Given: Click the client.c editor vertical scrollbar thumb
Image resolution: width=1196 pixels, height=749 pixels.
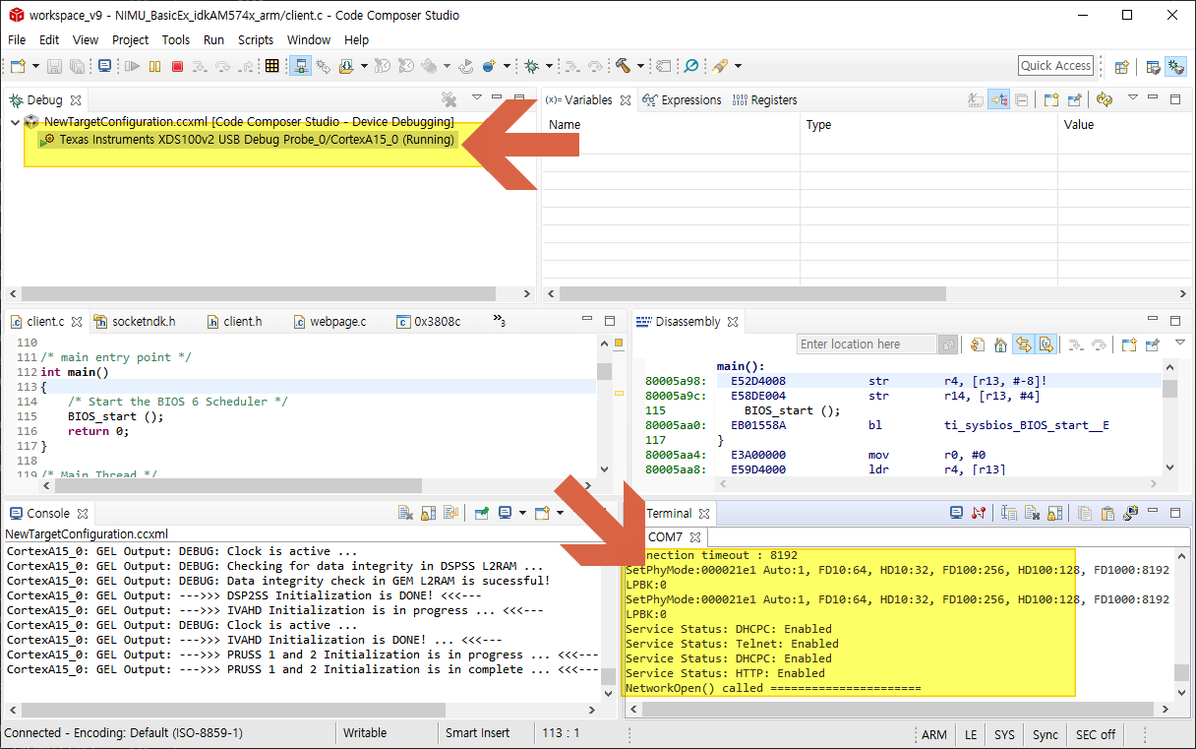Looking at the screenshot, I should pos(604,371).
